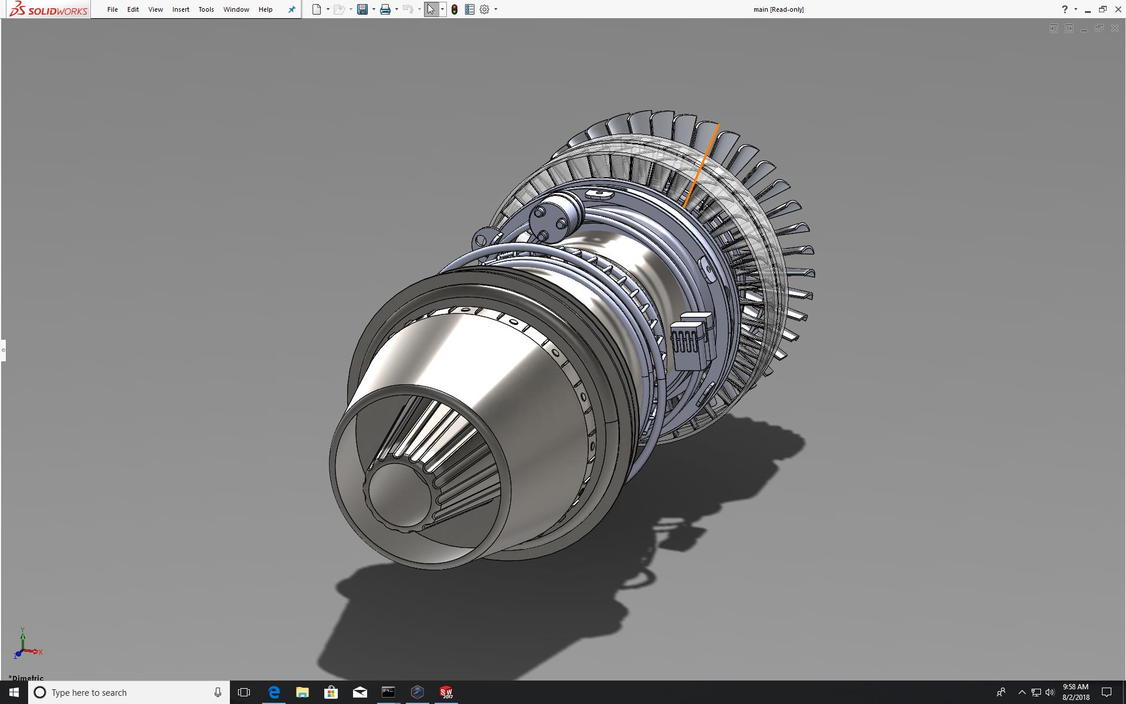
Task: Click the Save icon in toolbar
Action: pyautogui.click(x=362, y=9)
